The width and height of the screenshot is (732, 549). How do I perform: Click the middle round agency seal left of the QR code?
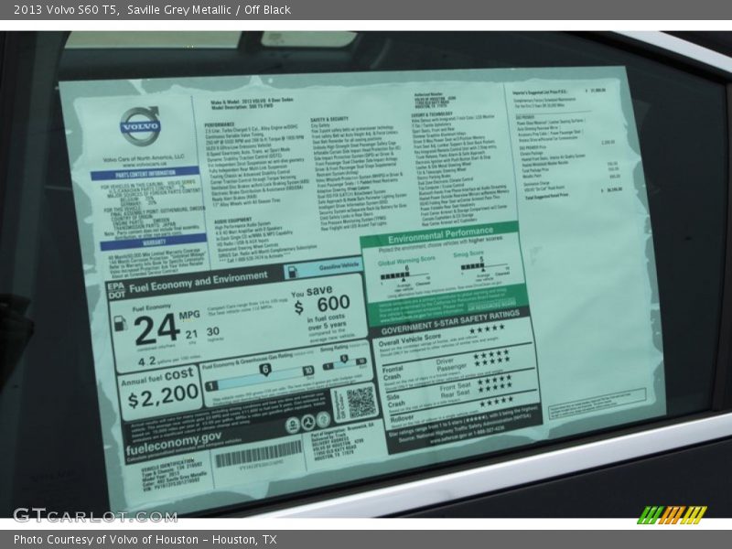coord(308,422)
